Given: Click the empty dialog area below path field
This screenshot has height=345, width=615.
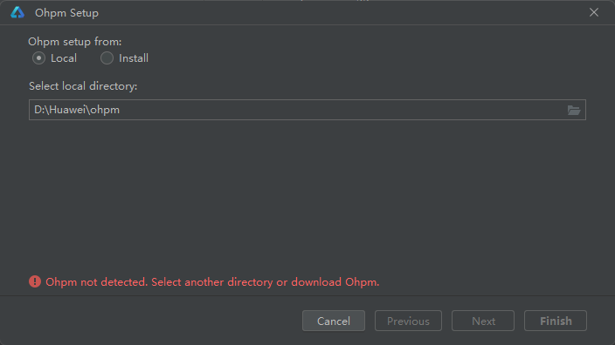Looking at the screenshot, I should coord(307,195).
